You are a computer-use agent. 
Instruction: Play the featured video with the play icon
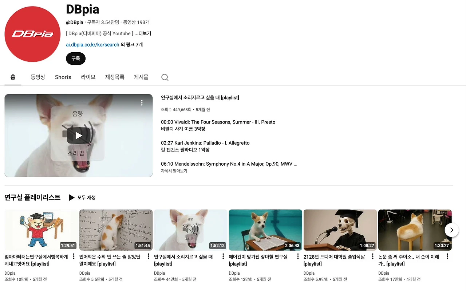(x=79, y=136)
